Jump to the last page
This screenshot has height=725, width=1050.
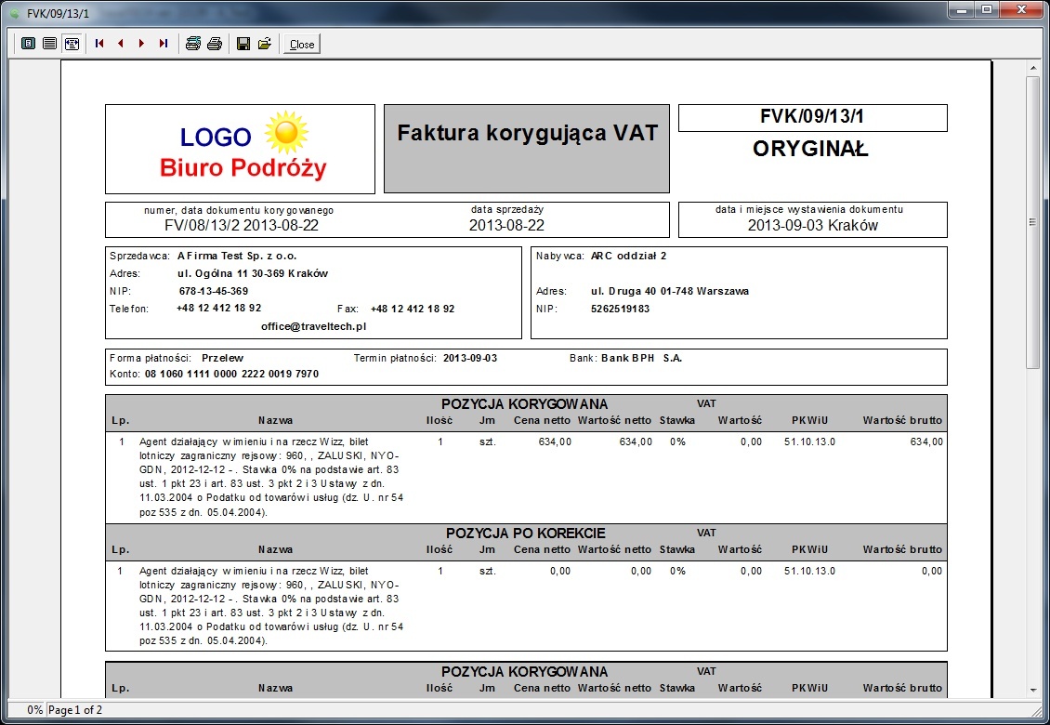pyautogui.click(x=163, y=44)
